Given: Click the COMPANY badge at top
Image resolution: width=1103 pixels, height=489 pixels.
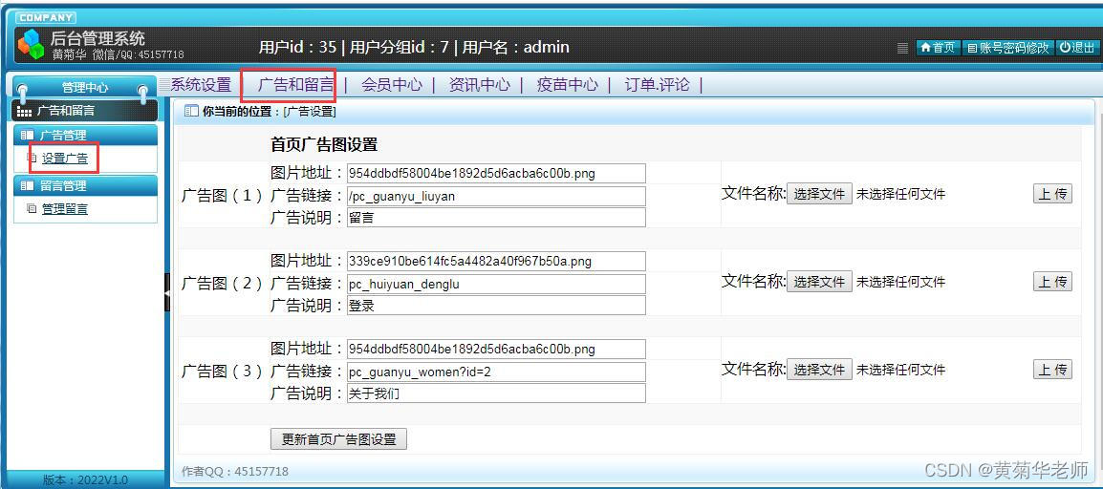Looking at the screenshot, I should (x=45, y=17).
